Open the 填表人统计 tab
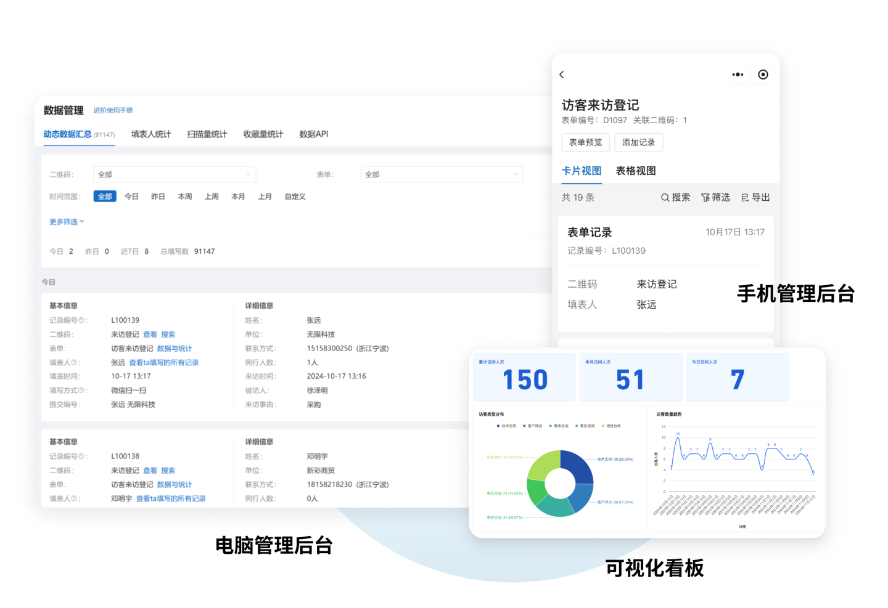The image size is (888, 608). point(150,134)
